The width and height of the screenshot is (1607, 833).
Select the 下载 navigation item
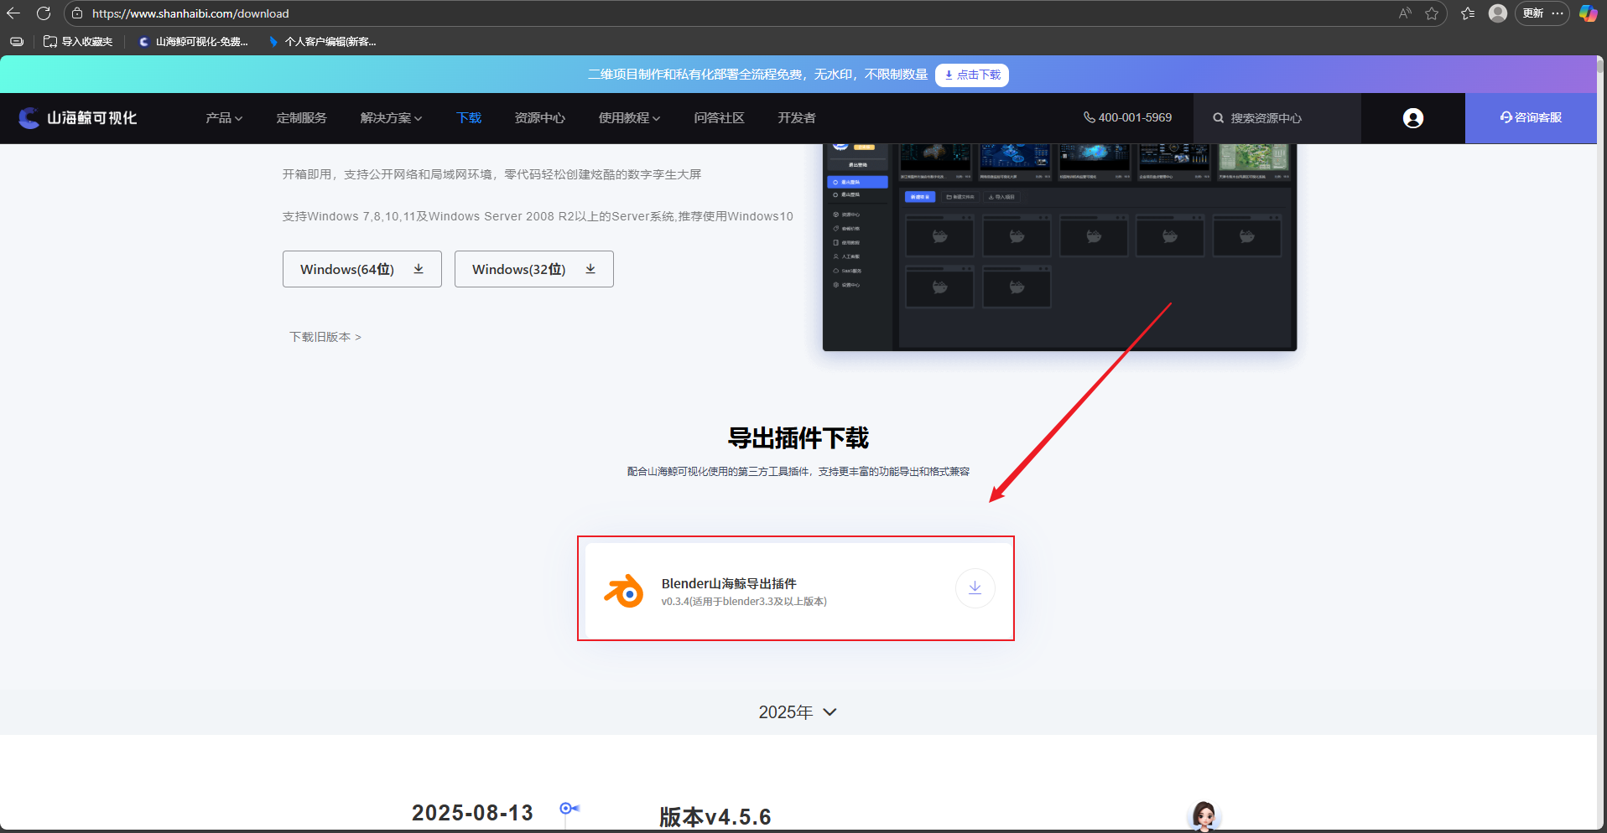coord(469,118)
